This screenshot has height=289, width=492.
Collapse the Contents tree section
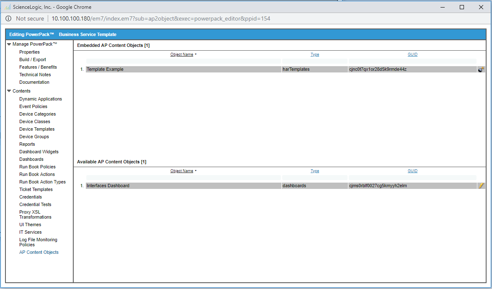click(x=9, y=91)
